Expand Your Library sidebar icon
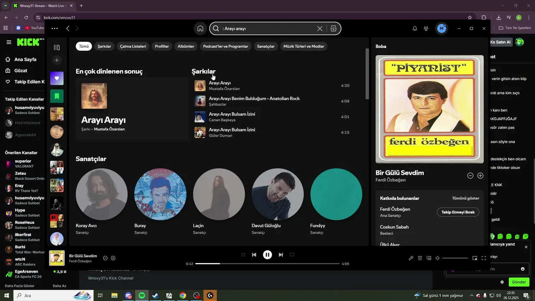The height and width of the screenshot is (301, 535). [57, 47]
